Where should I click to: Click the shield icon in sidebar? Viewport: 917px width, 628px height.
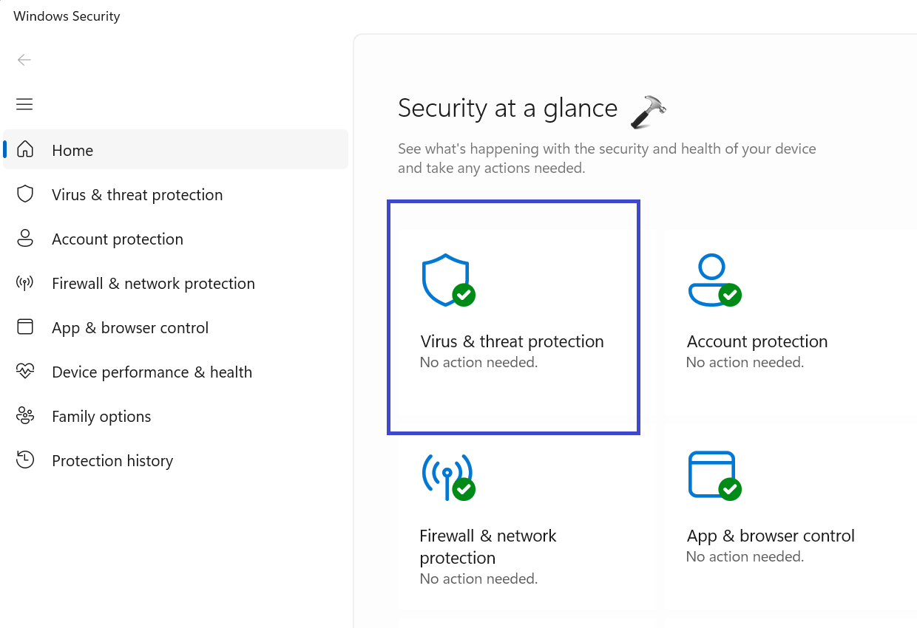pos(25,194)
